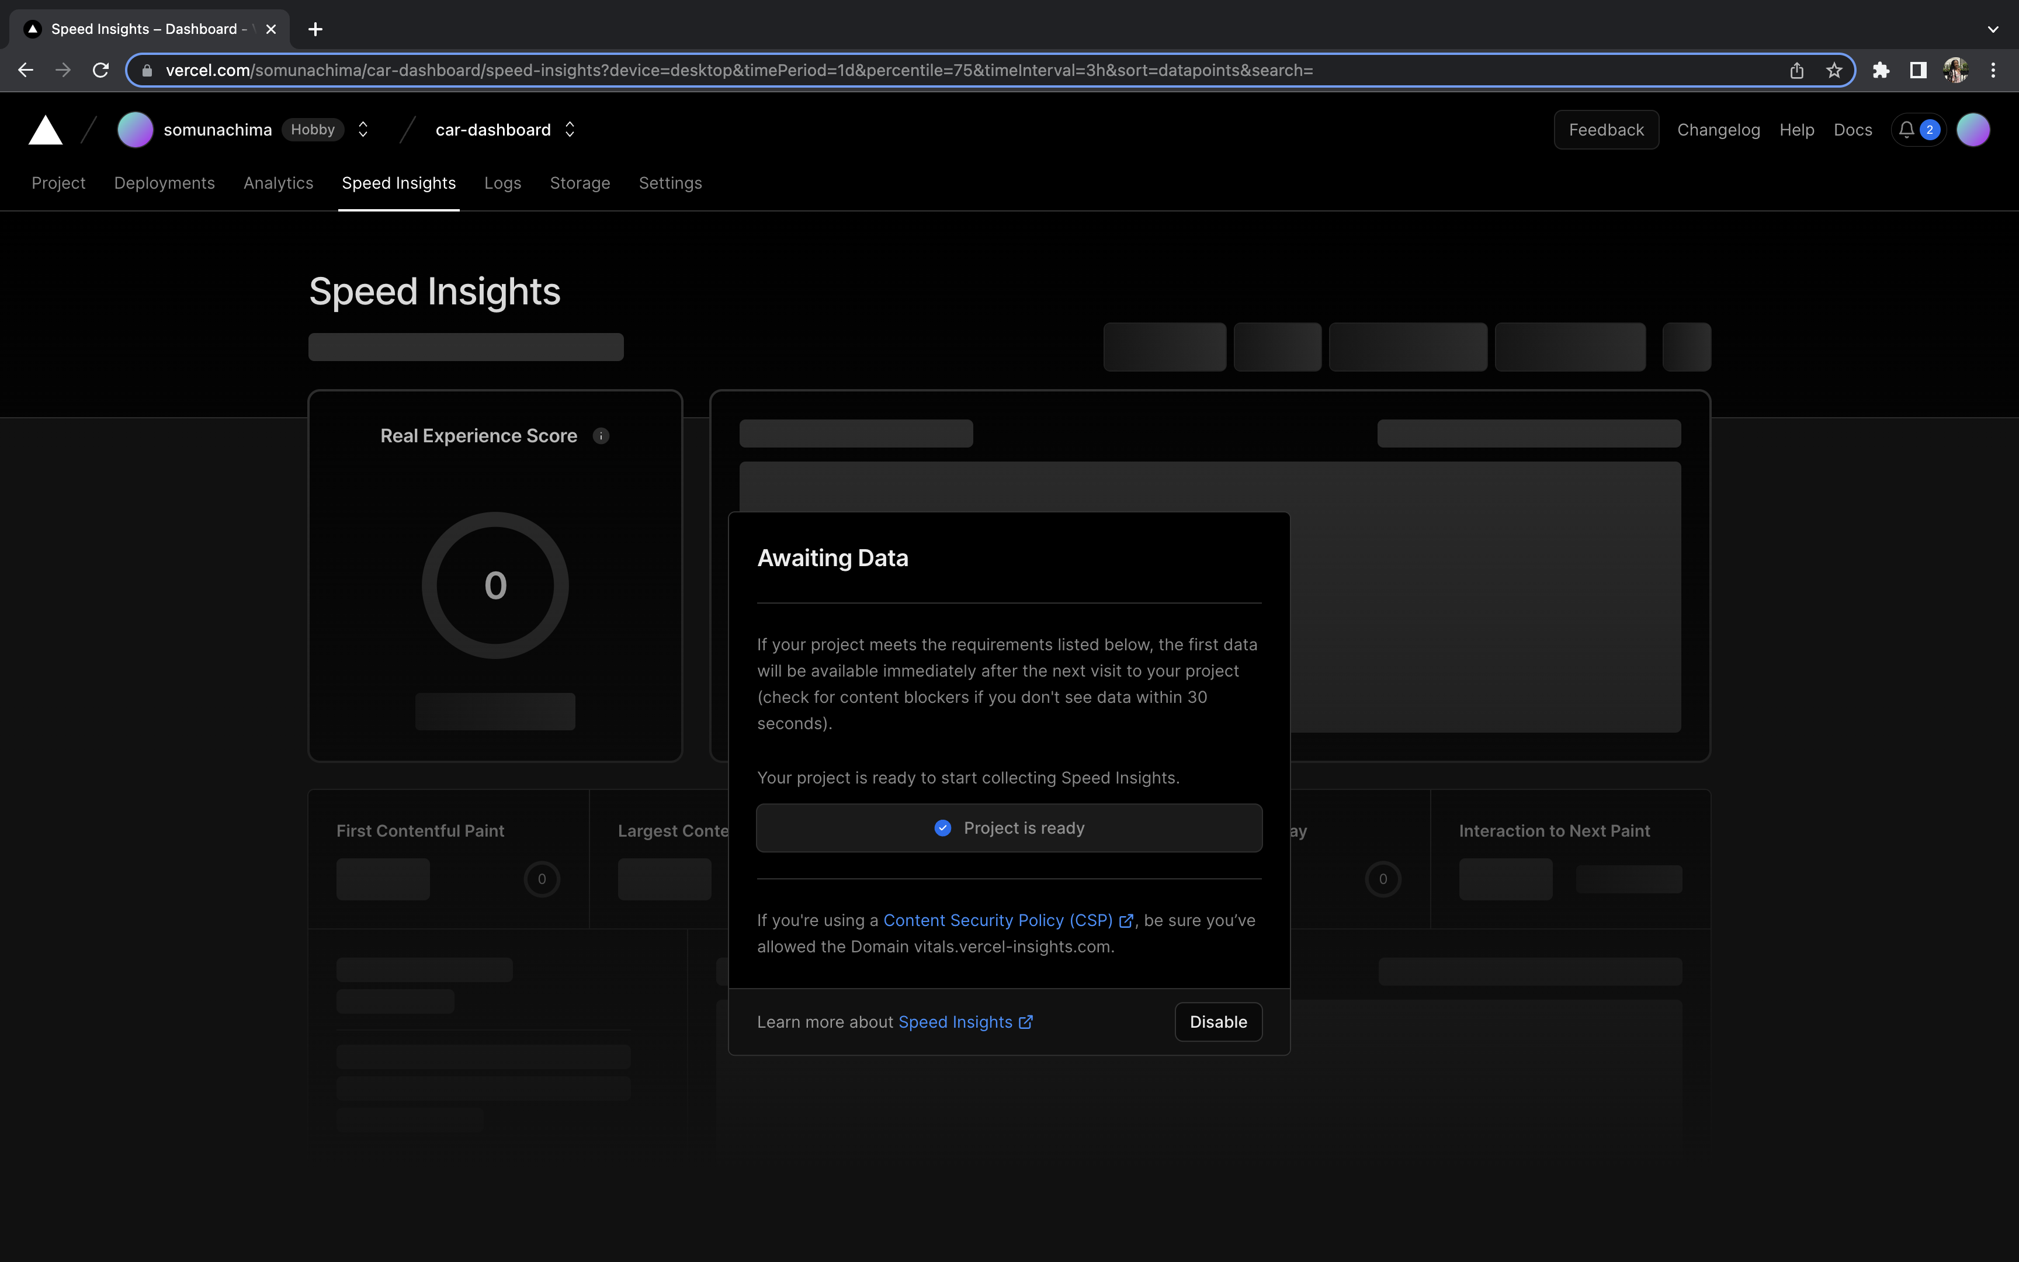Open the Analytics tab

(278, 183)
